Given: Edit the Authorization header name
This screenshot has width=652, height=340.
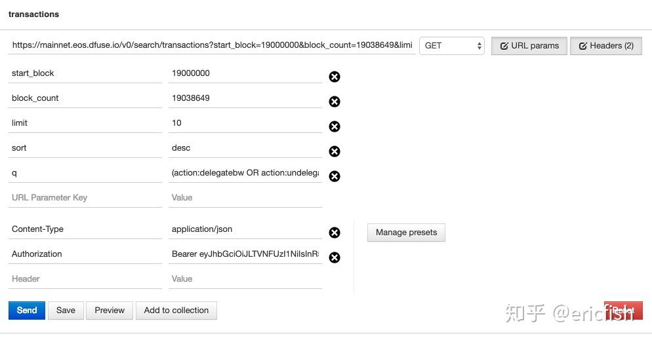Looking at the screenshot, I should click(85, 254).
